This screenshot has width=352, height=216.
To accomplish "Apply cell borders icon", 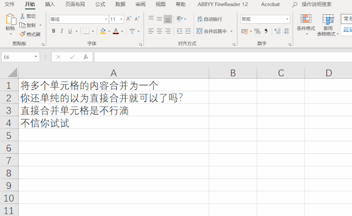I will tap(86, 31).
